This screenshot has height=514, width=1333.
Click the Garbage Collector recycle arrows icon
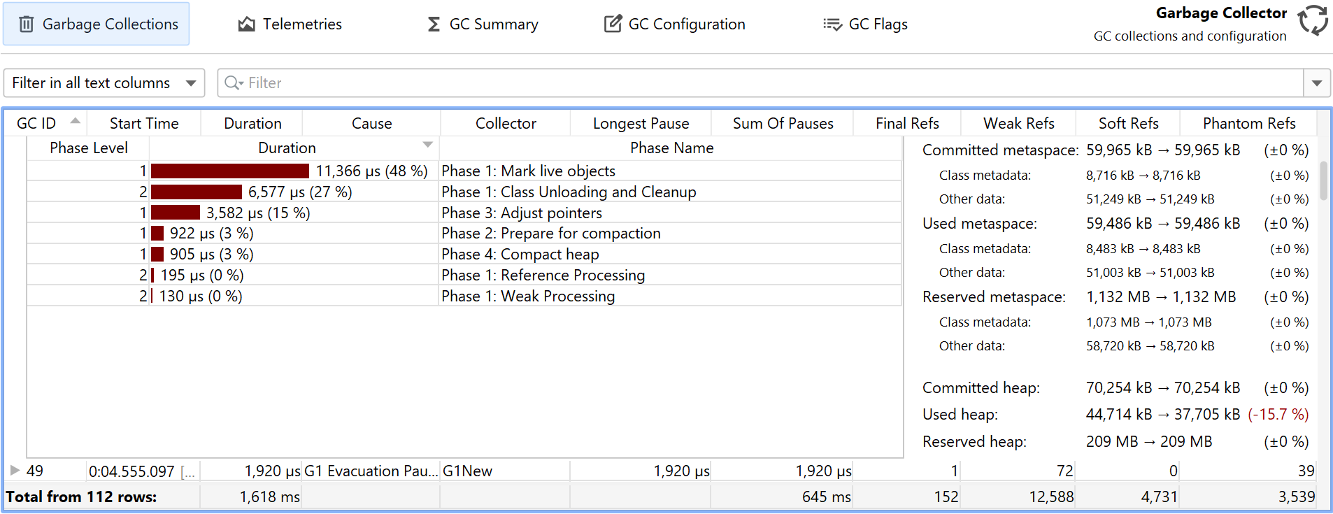pos(1313,20)
